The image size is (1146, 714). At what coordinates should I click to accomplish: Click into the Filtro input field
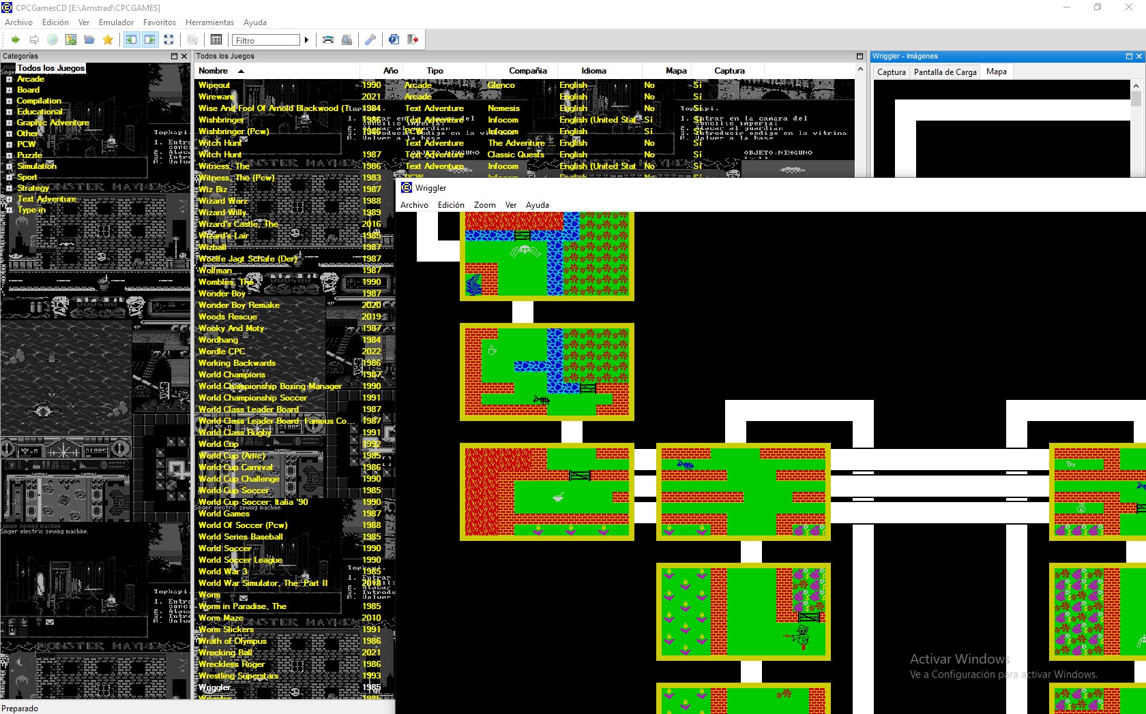pyautogui.click(x=266, y=40)
